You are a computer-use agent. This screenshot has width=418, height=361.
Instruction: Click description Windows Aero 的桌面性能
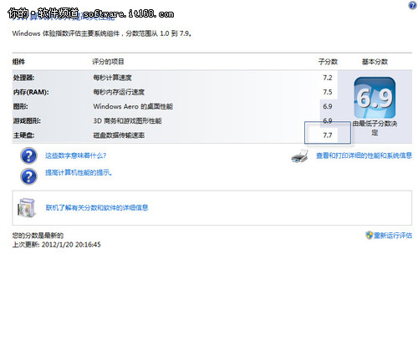tap(133, 106)
